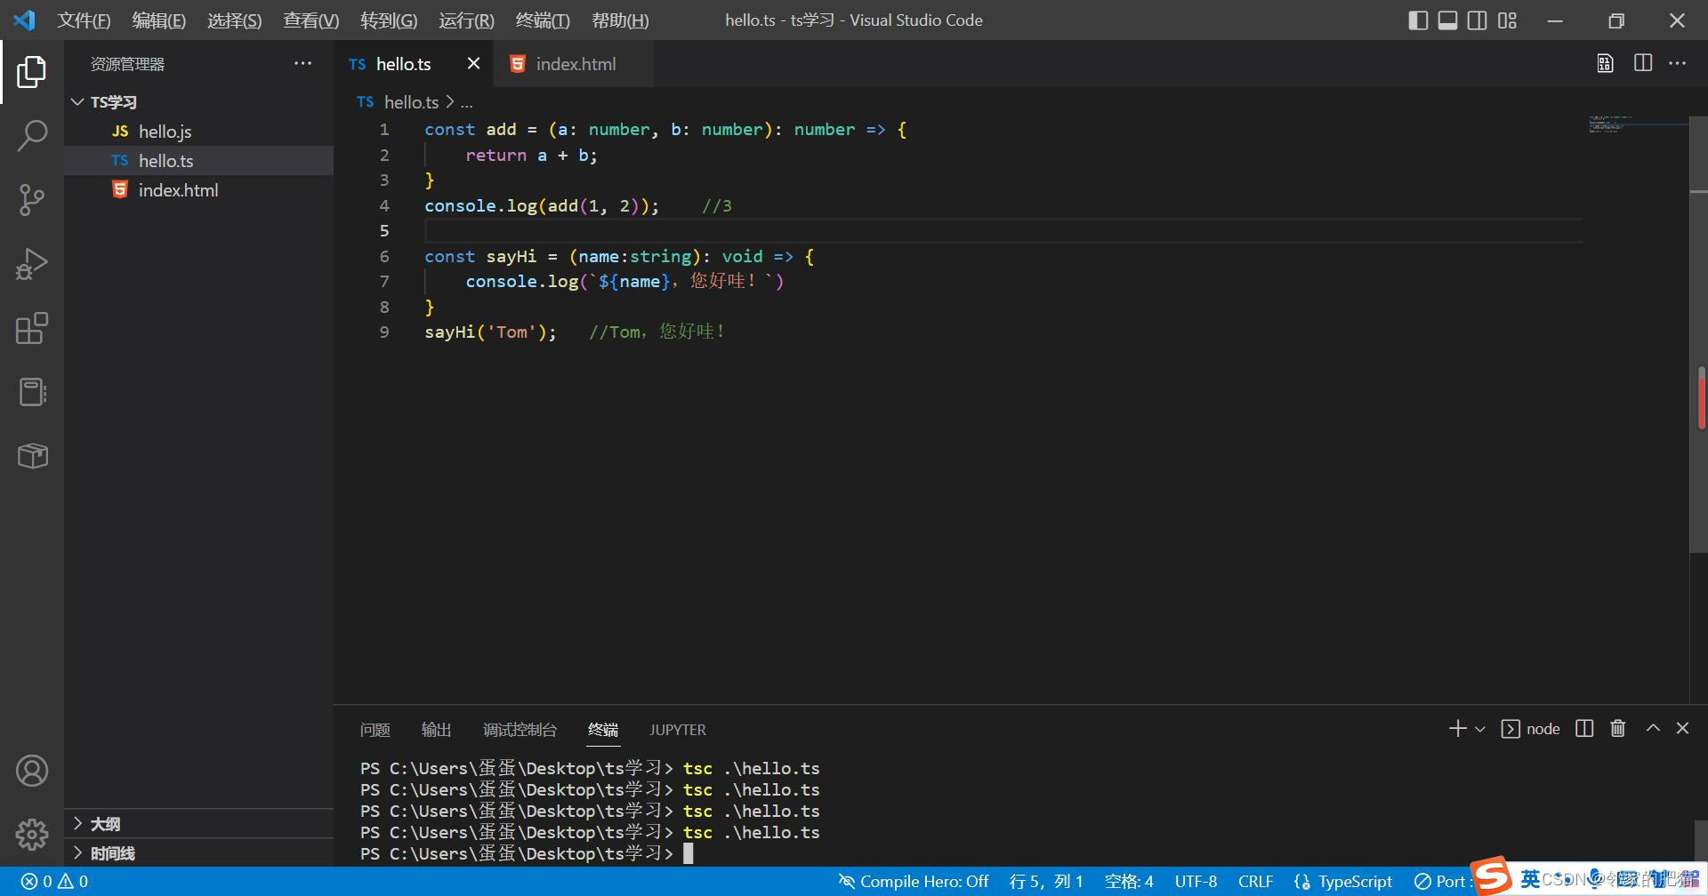Open terminal launch profile dropdown arrow
This screenshot has width=1708, height=896.
pyautogui.click(x=1480, y=729)
